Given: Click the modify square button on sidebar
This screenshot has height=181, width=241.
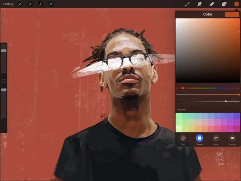Looking at the screenshot, I should [3, 81].
